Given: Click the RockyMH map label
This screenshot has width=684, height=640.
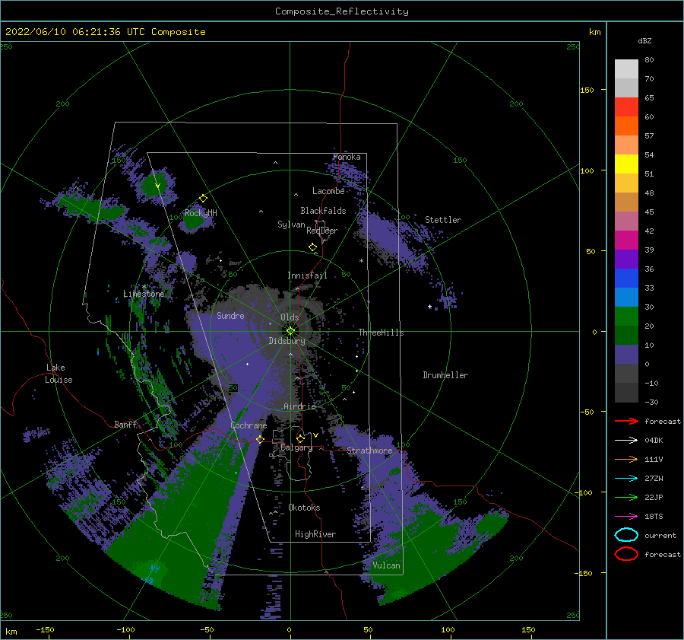Looking at the screenshot, I should [201, 213].
